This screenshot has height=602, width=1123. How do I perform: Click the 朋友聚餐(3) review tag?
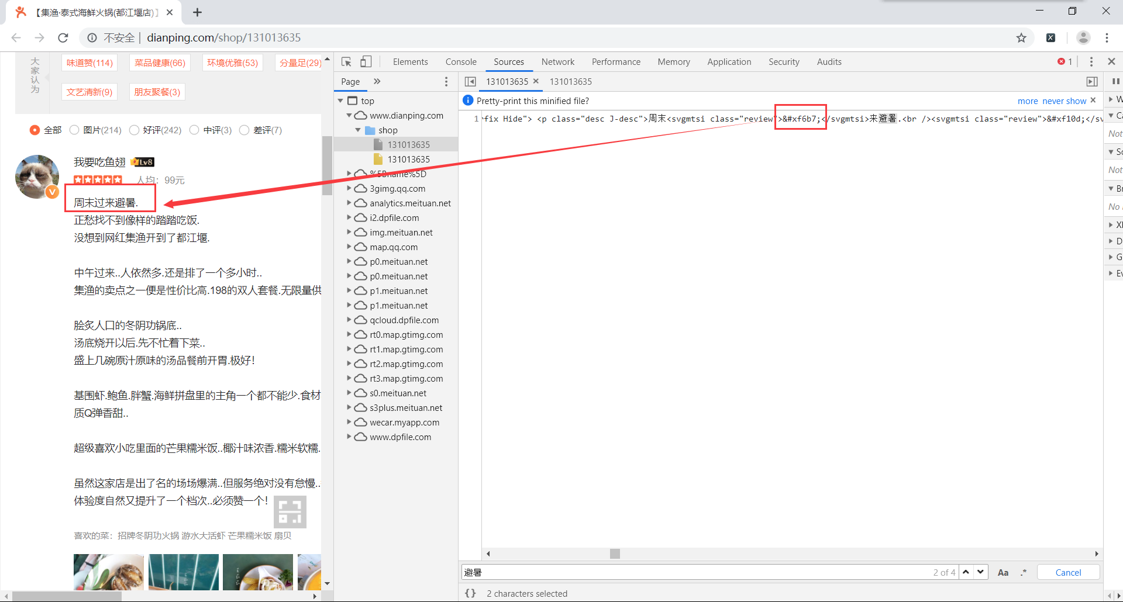(x=157, y=92)
